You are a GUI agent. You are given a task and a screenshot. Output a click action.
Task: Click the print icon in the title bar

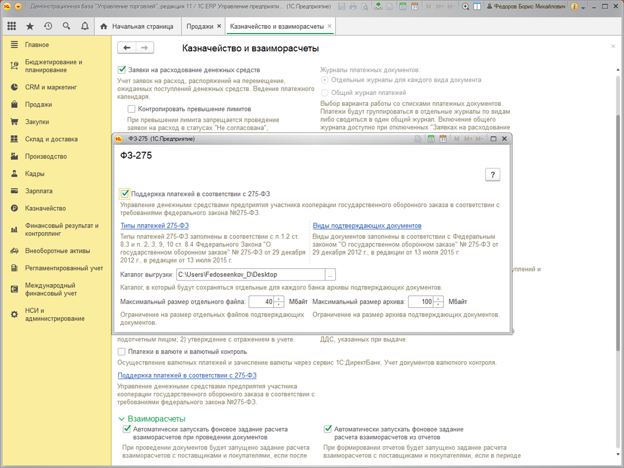(x=353, y=6)
